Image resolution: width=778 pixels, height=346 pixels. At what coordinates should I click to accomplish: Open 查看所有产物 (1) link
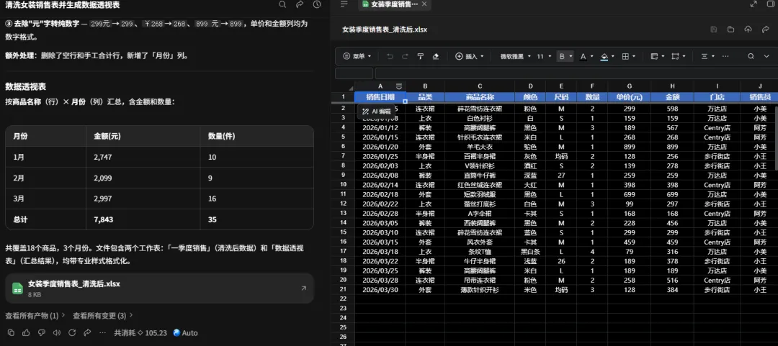[35, 315]
